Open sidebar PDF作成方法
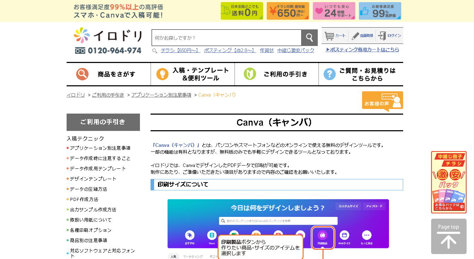The height and width of the screenshot is (259, 474). coord(84,199)
